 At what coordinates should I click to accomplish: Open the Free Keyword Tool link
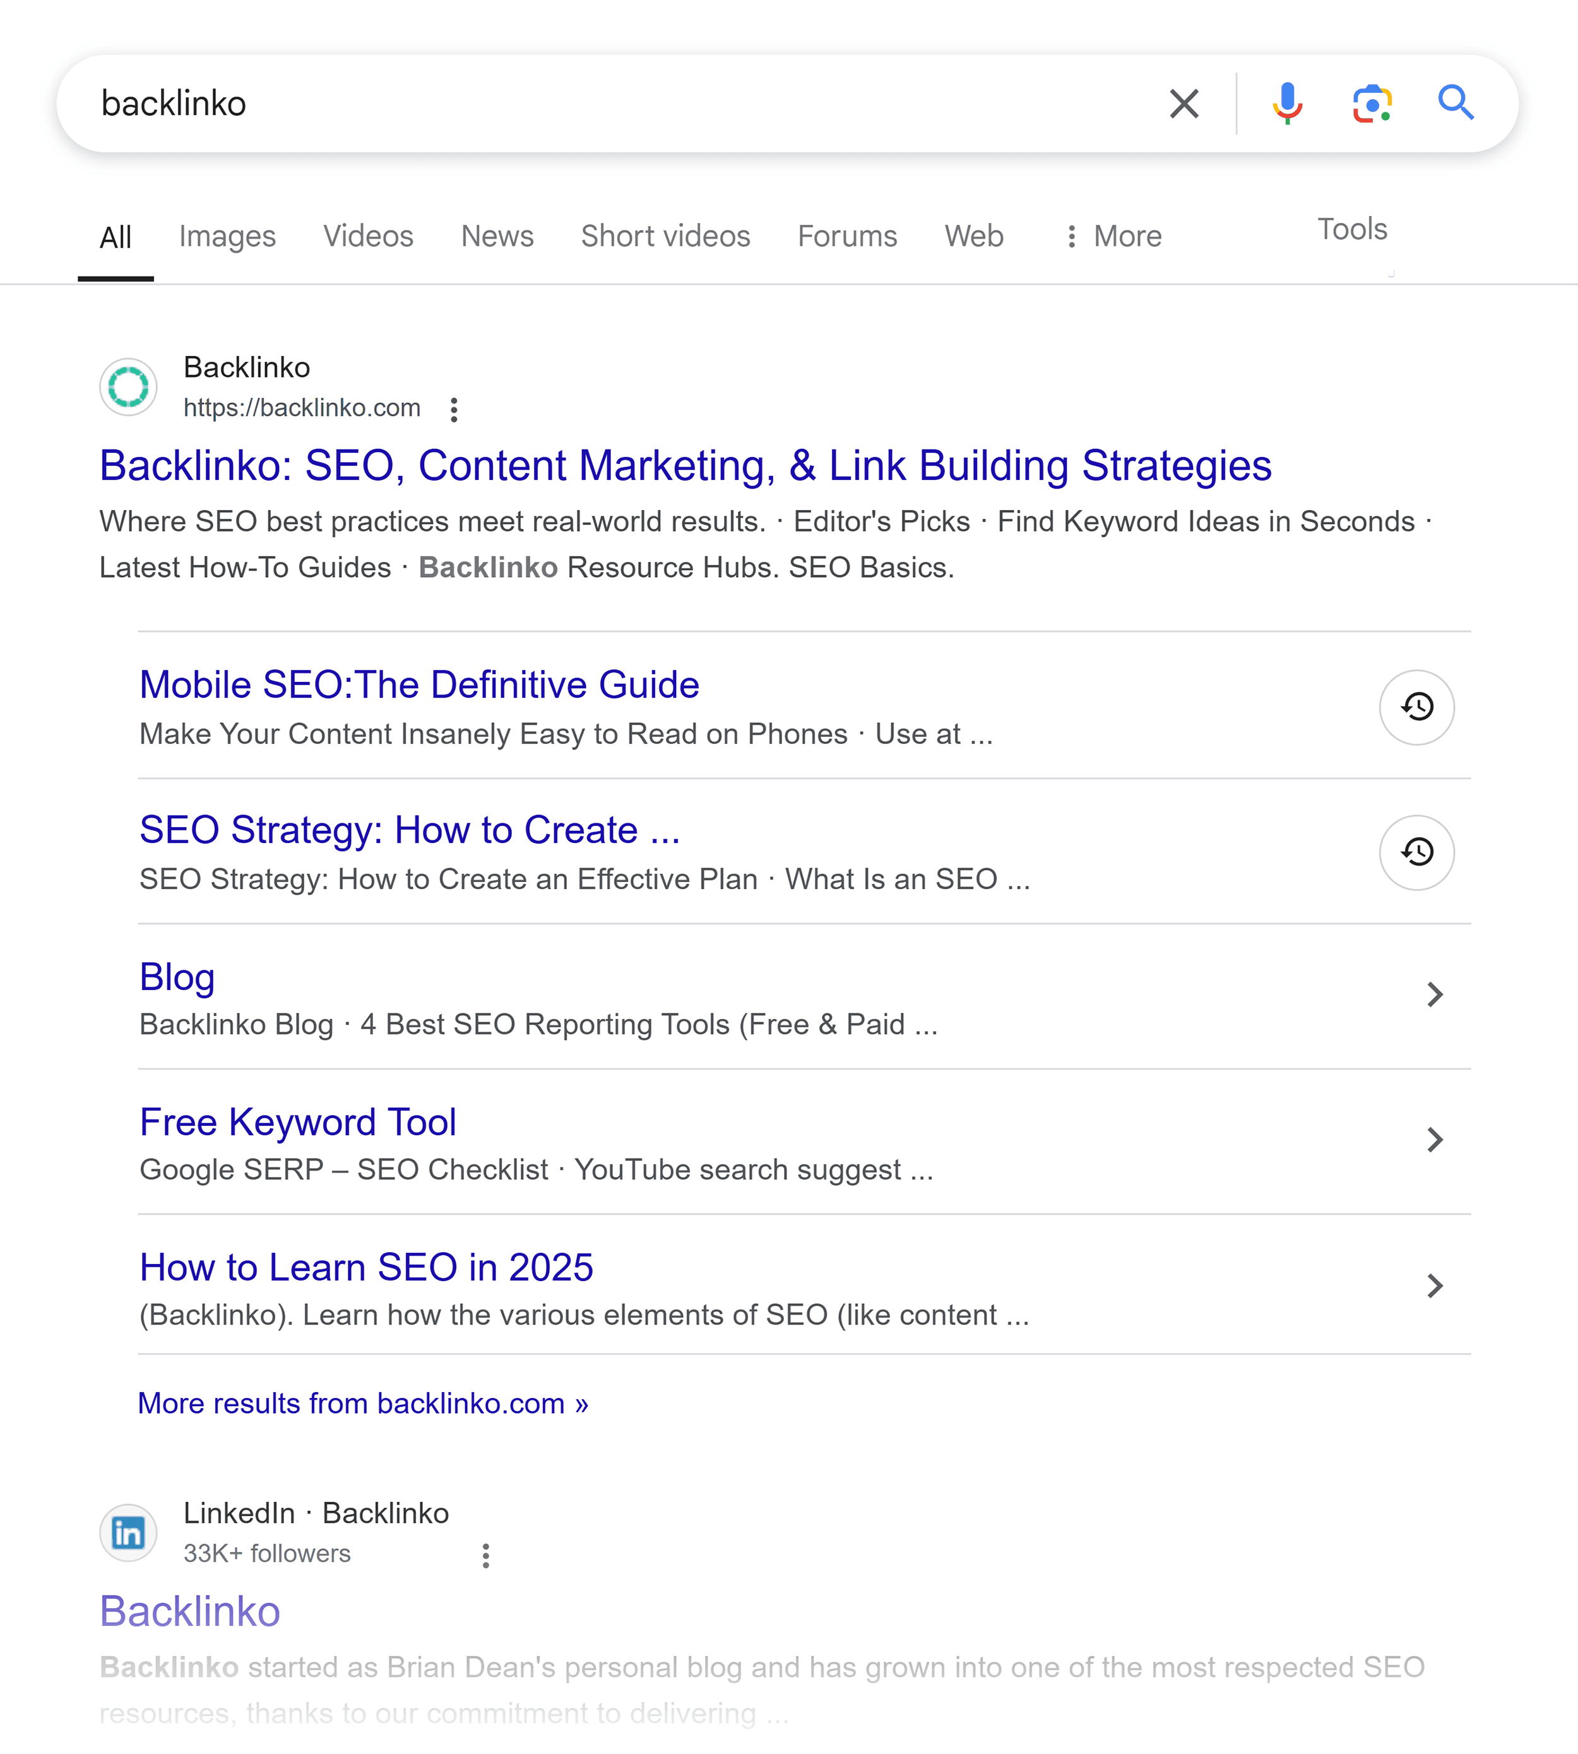[297, 1123]
